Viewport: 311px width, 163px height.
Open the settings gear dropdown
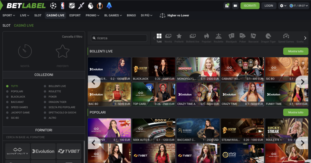283,6
